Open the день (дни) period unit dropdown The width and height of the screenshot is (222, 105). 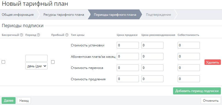point(37,66)
